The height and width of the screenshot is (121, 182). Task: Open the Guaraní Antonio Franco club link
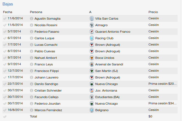(113, 32)
